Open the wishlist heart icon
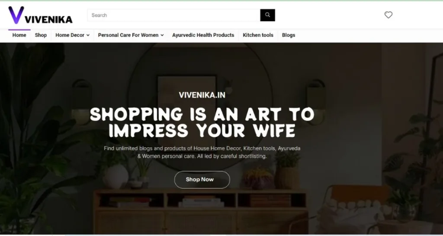443x236 pixels. [388, 15]
